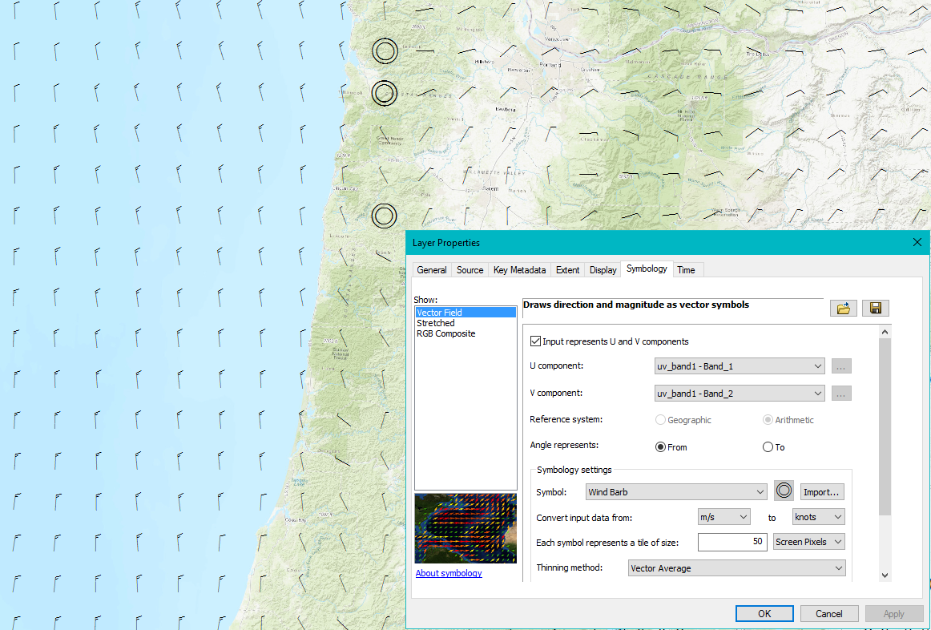
Task: Click the tile size input field showing 50
Action: tap(732, 542)
